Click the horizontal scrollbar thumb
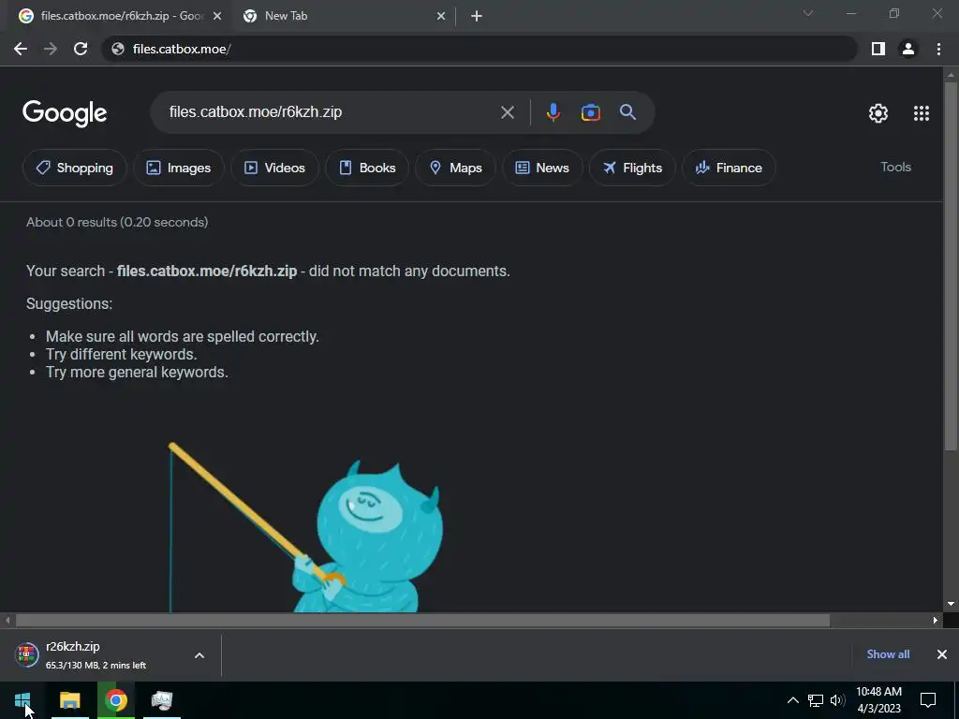The image size is (959, 719). click(422, 620)
